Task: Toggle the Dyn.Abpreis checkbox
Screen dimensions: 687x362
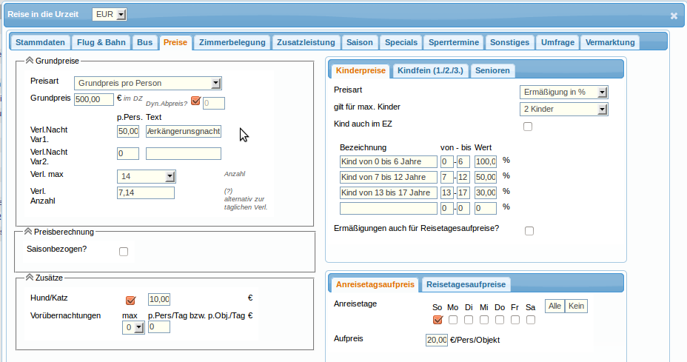Action: coord(195,101)
